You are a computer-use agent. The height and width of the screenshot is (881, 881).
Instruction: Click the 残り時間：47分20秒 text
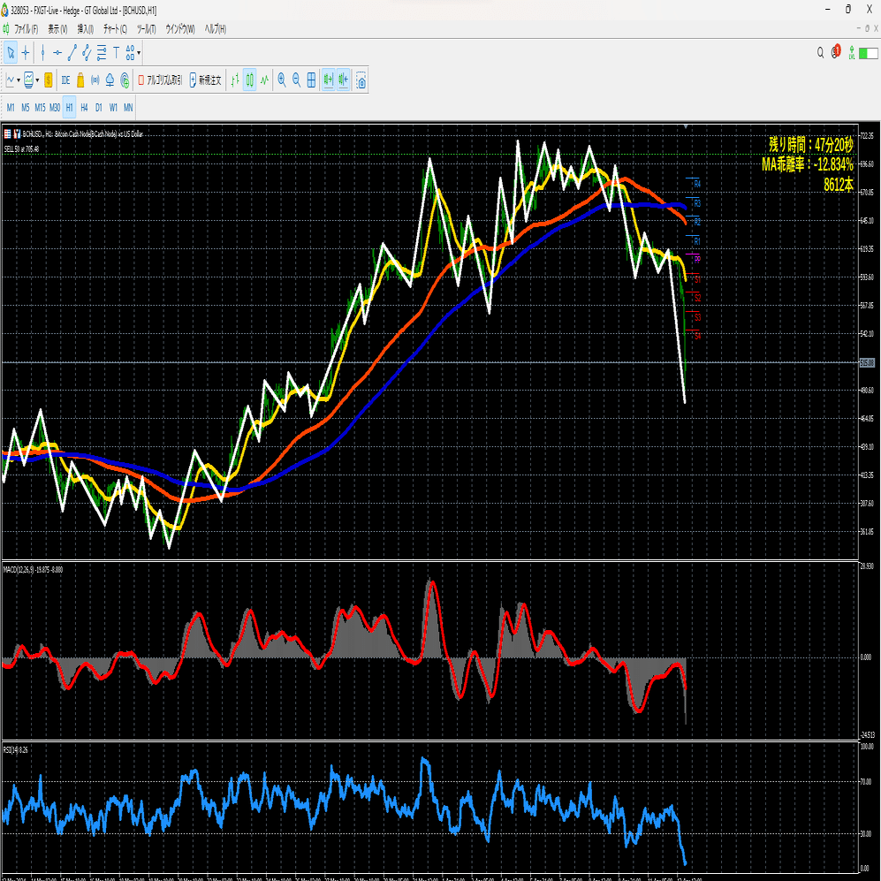coord(811,145)
